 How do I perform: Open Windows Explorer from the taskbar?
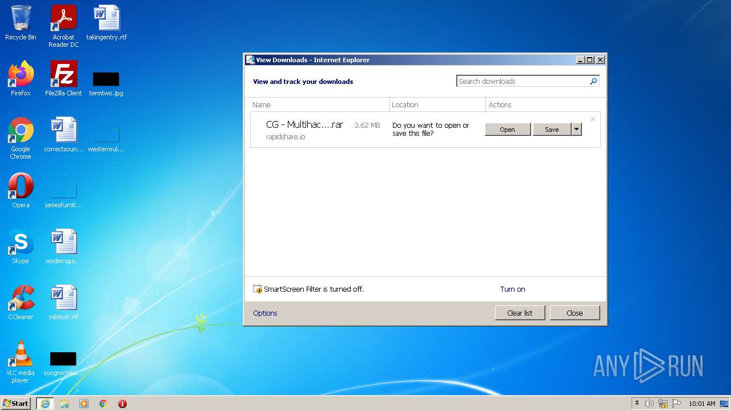coord(65,404)
